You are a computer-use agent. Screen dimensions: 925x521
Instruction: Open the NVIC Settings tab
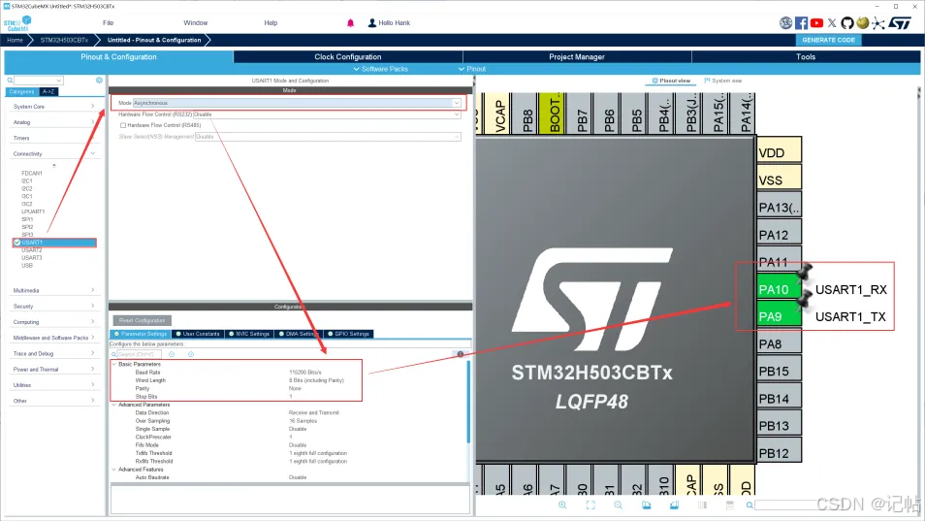pyautogui.click(x=249, y=334)
